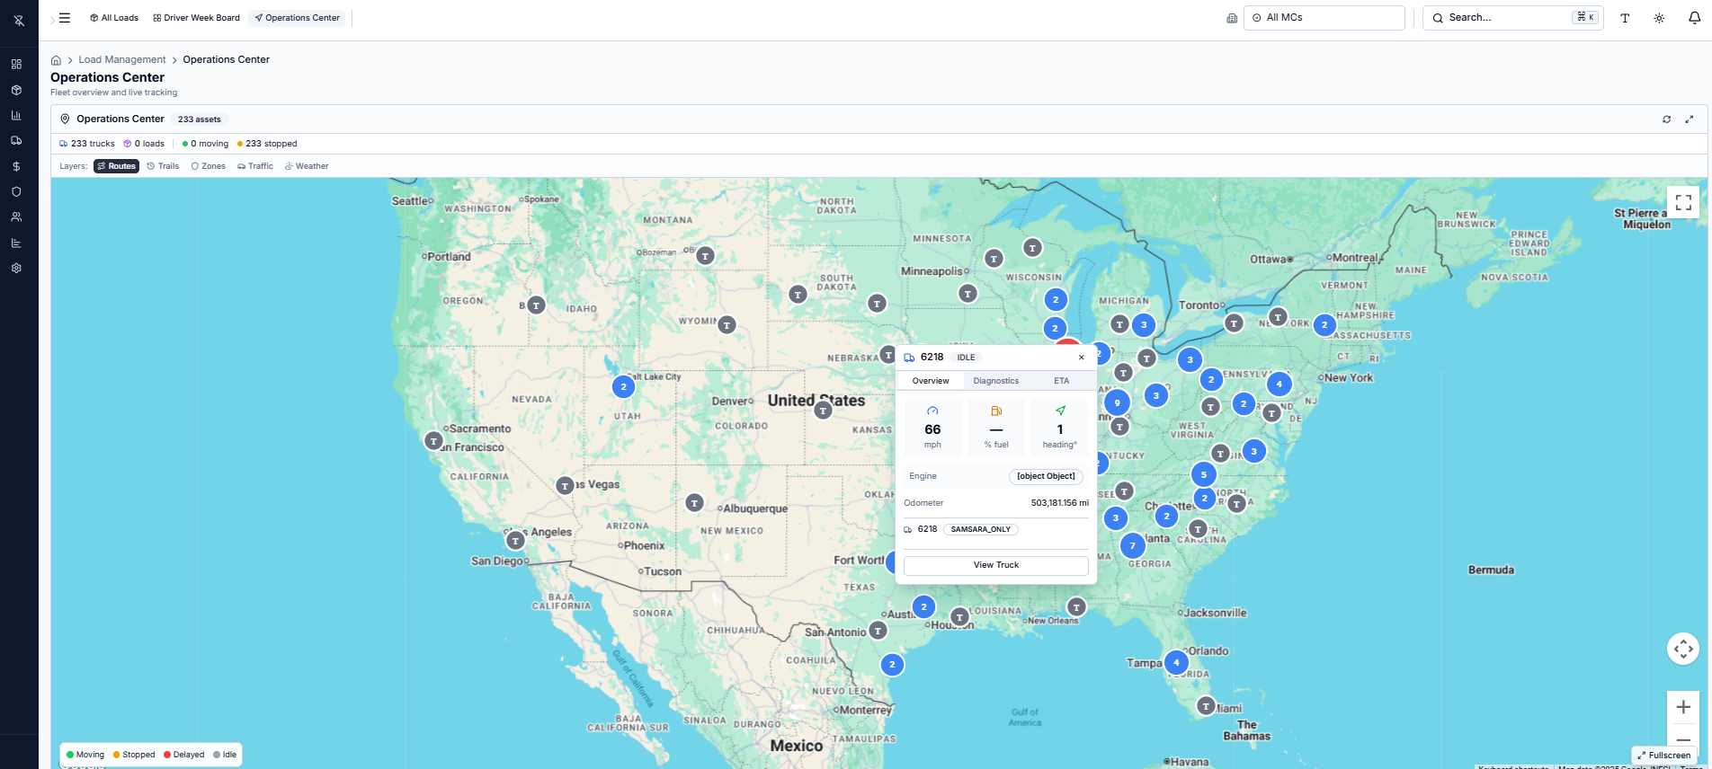Enable the Traffic layer
Viewport: 1712px width, 769px height.
coord(255,166)
